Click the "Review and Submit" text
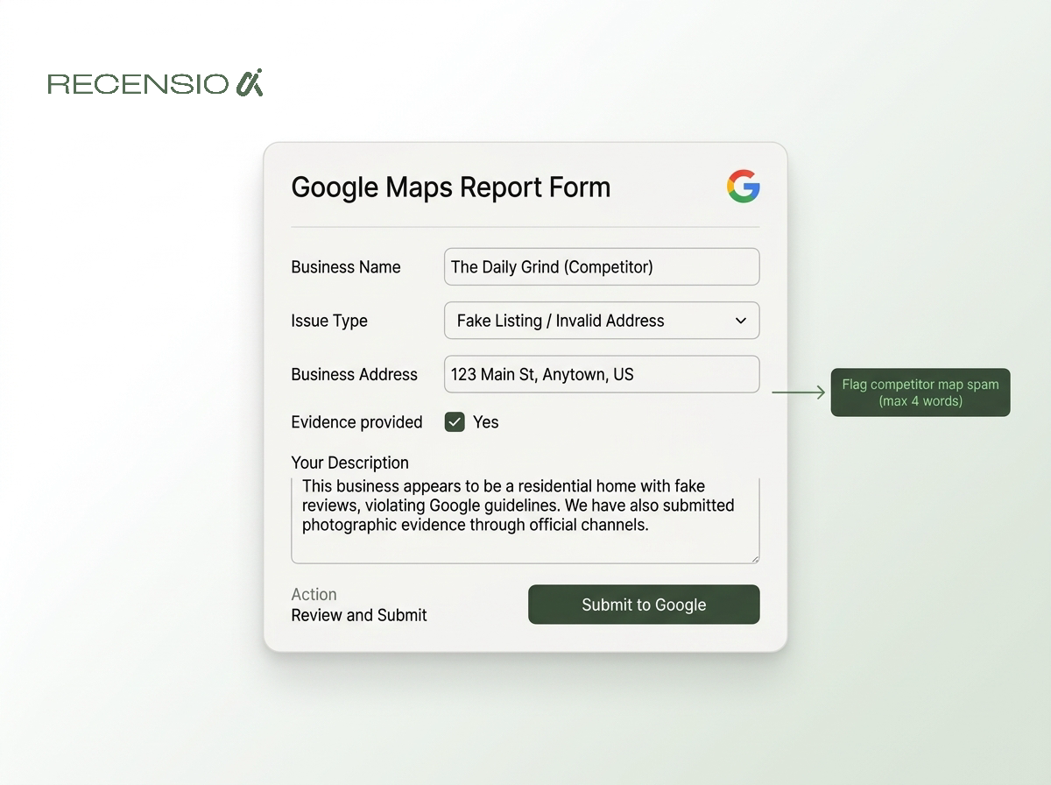This screenshot has width=1051, height=785. click(359, 615)
